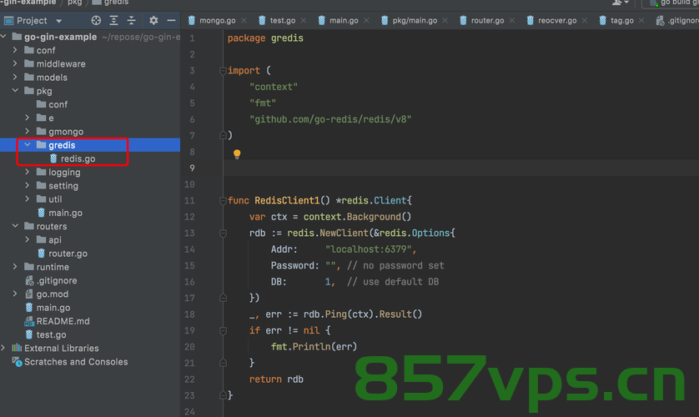Expand the api folder
Viewport: 699px width, 417px height.
(28, 239)
